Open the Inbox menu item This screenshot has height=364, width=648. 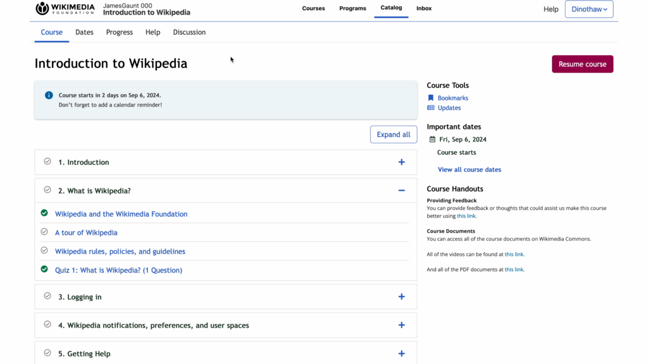(x=424, y=8)
